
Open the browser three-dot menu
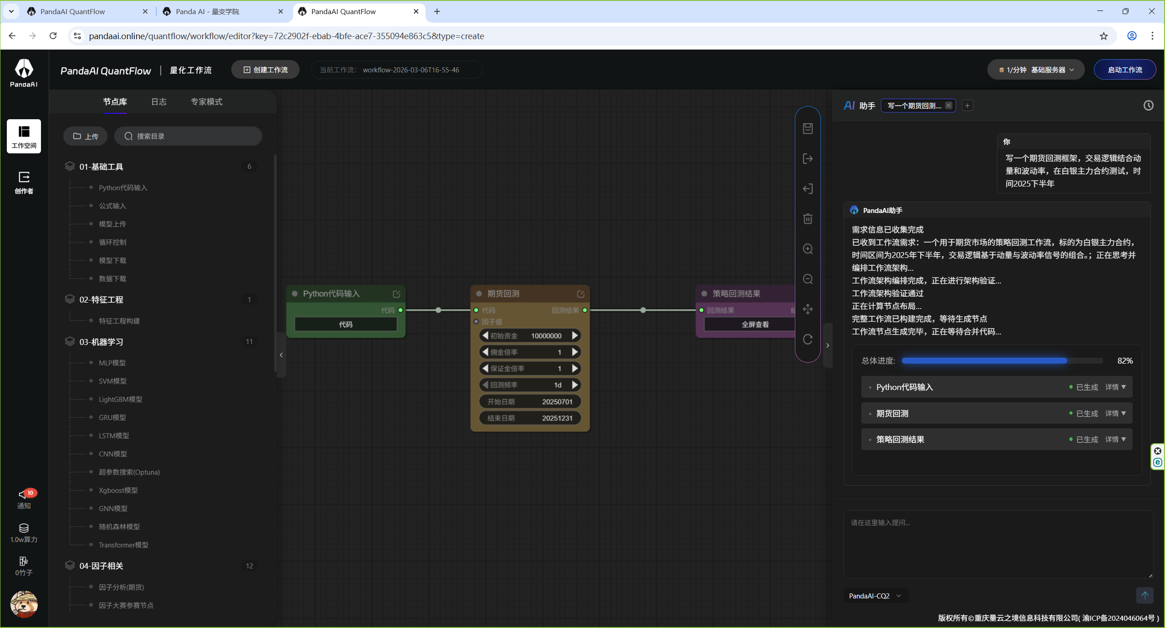pos(1152,36)
